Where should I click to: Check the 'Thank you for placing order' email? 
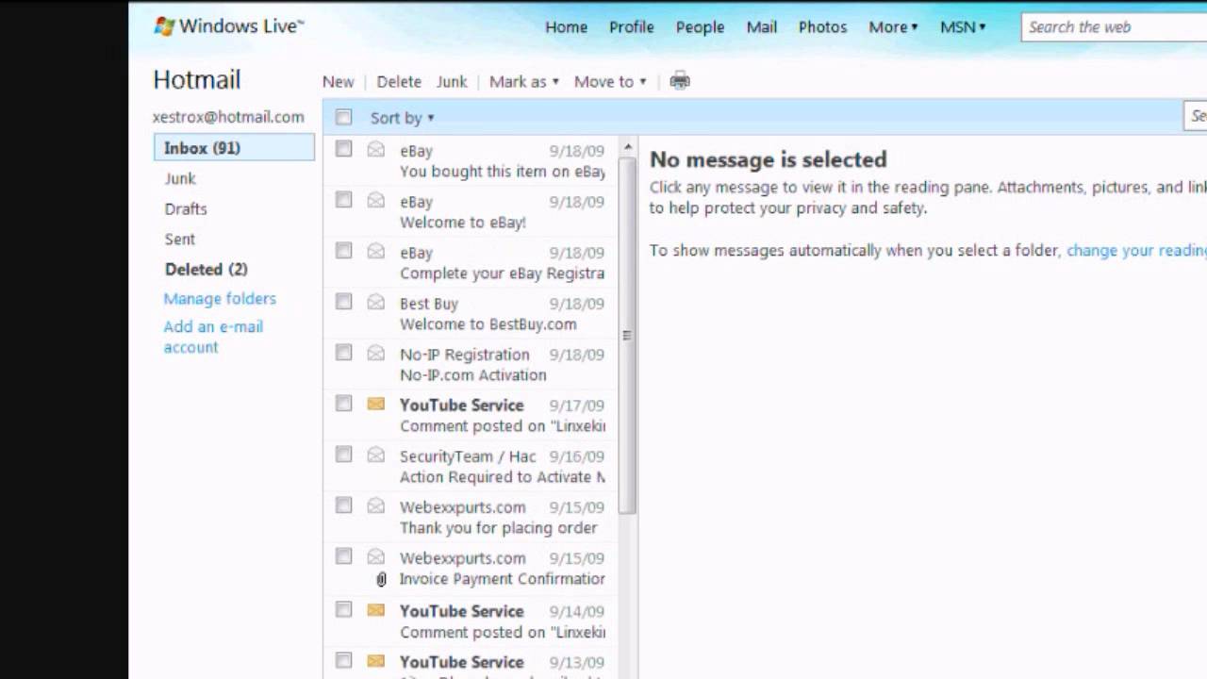(343, 505)
